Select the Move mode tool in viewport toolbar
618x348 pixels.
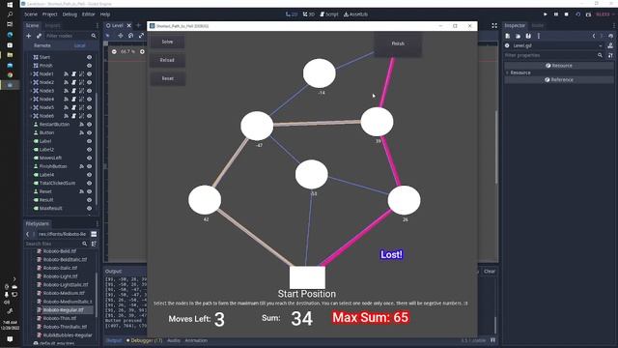(x=120, y=36)
